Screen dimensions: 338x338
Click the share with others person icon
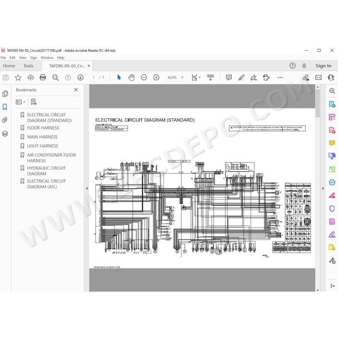[x=331, y=77]
